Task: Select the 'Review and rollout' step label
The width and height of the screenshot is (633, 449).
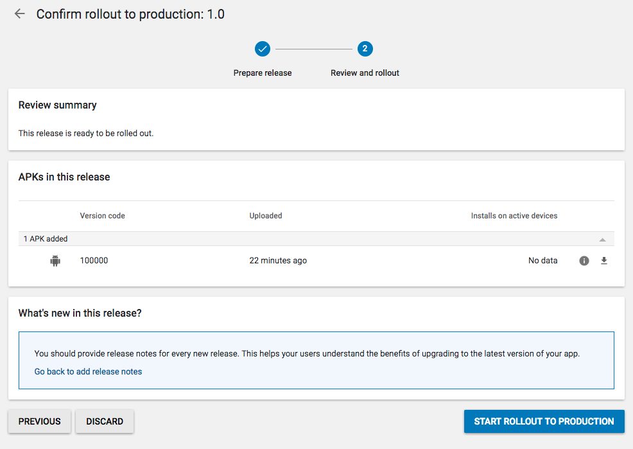Action: tap(365, 73)
